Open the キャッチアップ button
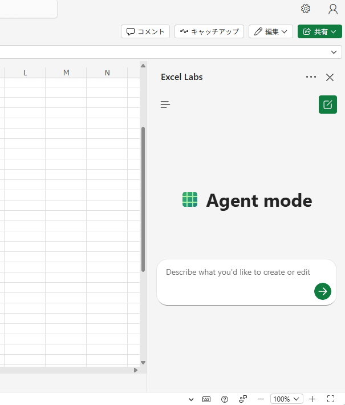Screen dimensions: 345x405 209,31
